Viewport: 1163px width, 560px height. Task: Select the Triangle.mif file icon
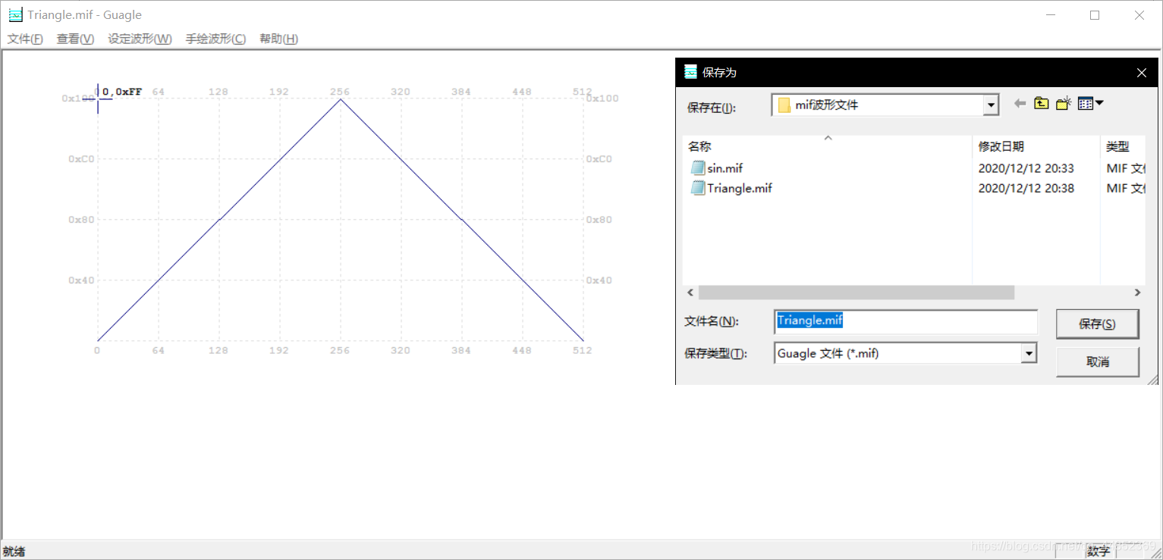pyautogui.click(x=698, y=188)
